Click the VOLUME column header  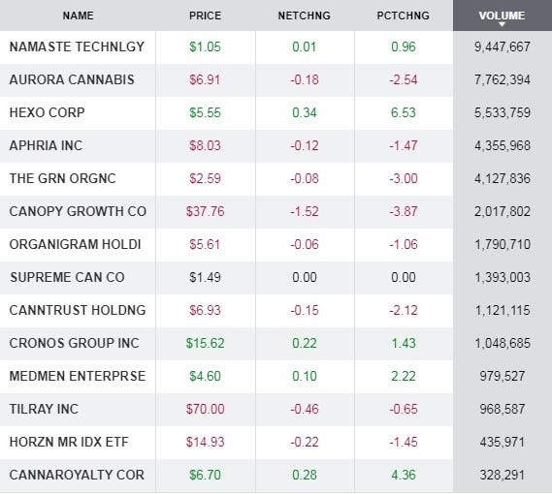(x=502, y=15)
